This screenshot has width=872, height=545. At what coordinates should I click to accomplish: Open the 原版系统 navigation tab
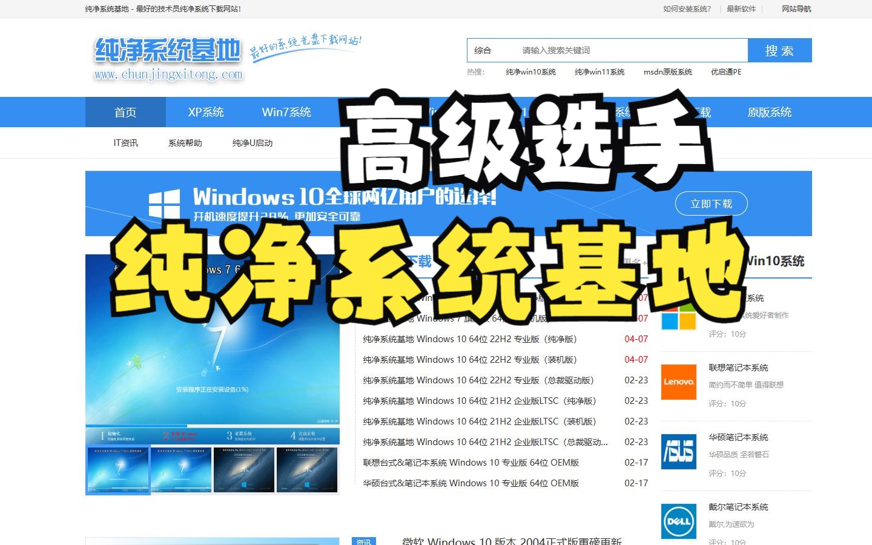(770, 112)
